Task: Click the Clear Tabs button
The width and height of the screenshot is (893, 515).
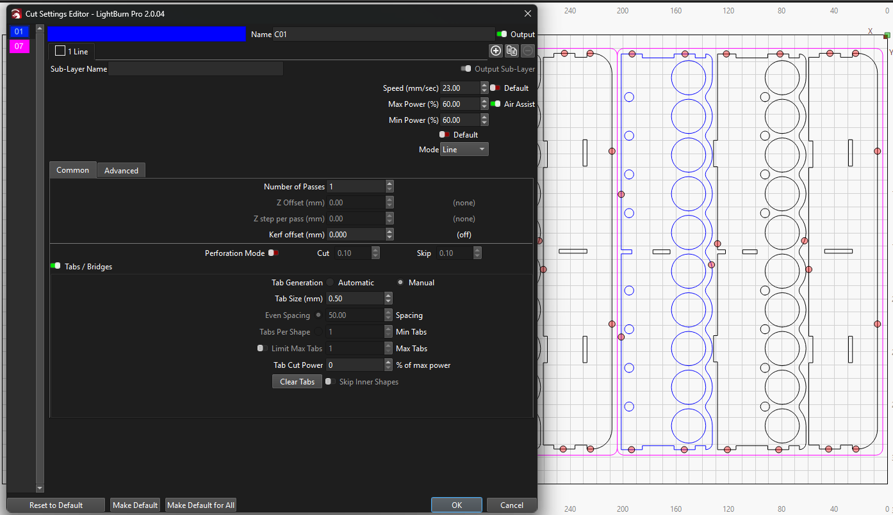Action: point(297,382)
